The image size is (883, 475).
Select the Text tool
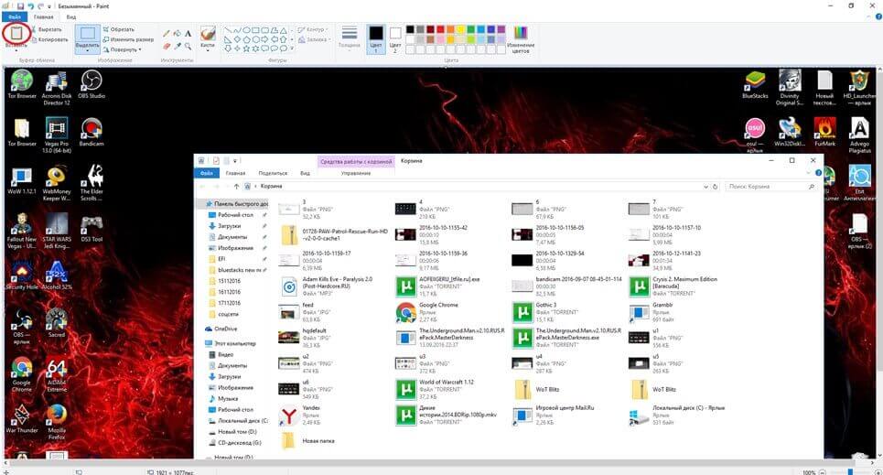pos(188,32)
